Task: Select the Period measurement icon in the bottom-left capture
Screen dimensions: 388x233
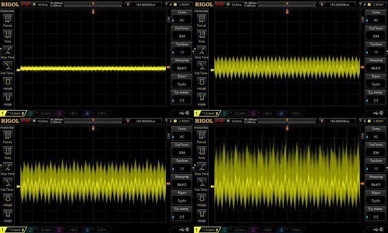Action: pyautogui.click(x=8, y=135)
